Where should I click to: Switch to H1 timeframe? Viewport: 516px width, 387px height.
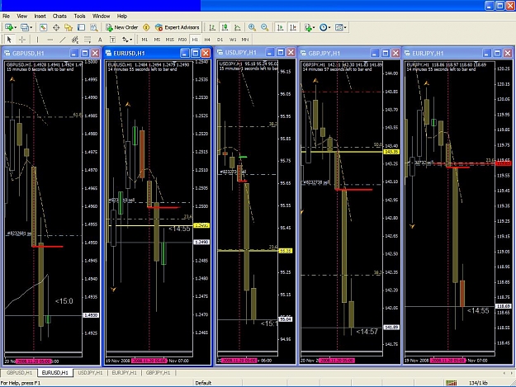click(195, 40)
